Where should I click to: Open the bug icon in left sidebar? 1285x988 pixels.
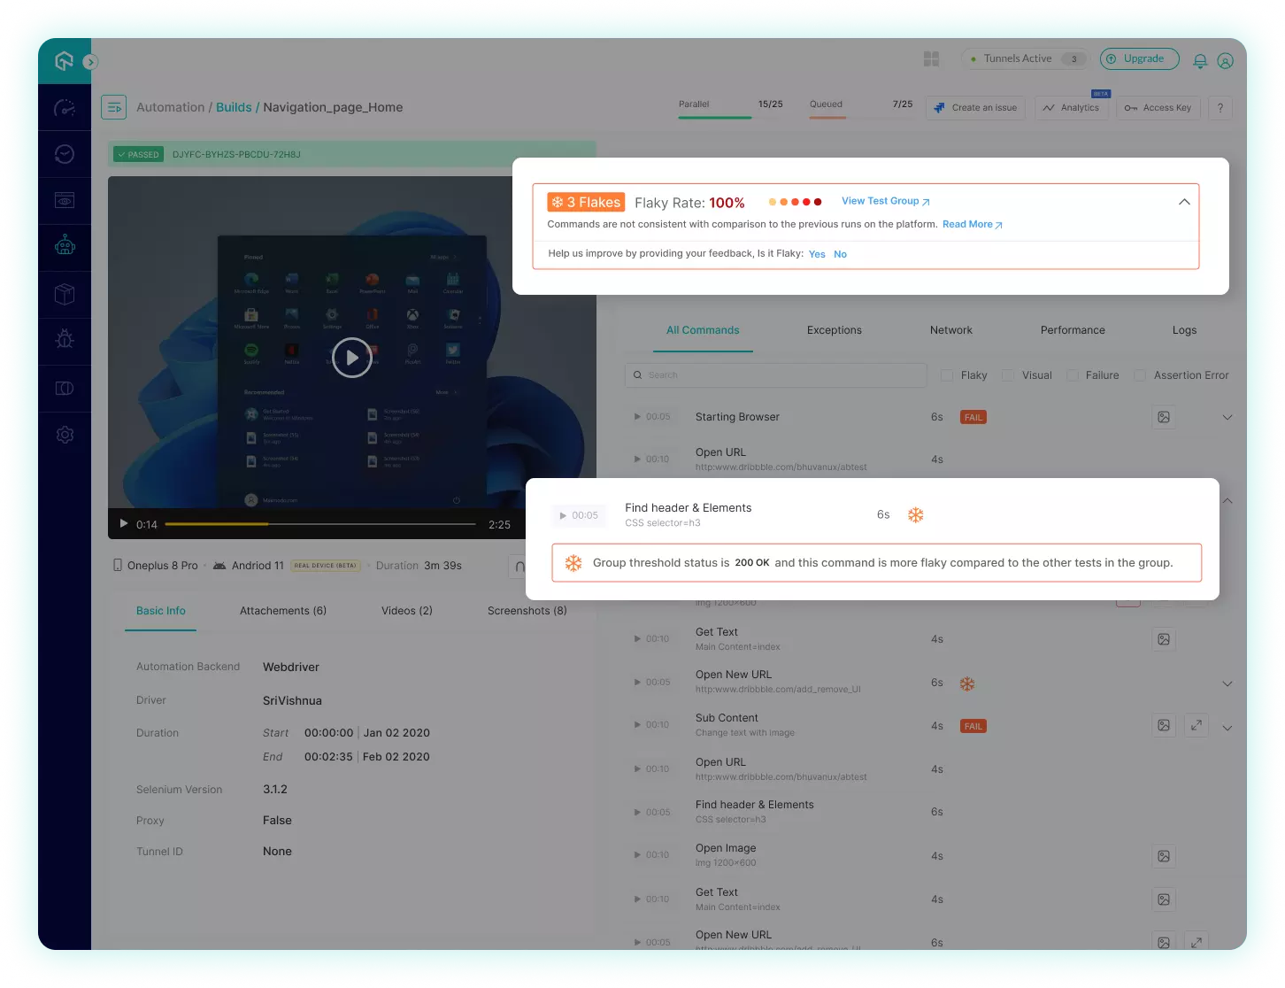pos(65,341)
